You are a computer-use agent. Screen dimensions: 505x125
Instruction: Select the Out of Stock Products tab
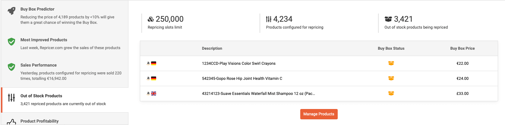point(41,96)
